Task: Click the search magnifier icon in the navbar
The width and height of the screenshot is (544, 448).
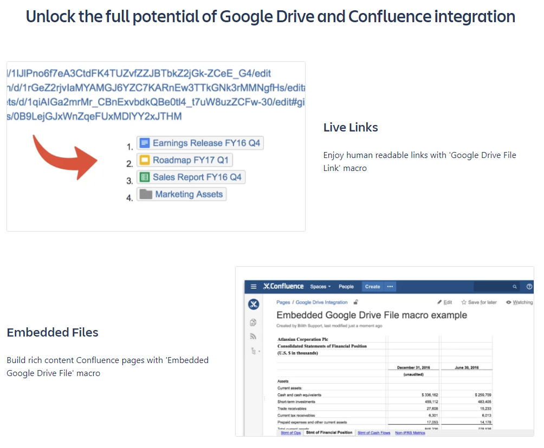Action: click(514, 286)
